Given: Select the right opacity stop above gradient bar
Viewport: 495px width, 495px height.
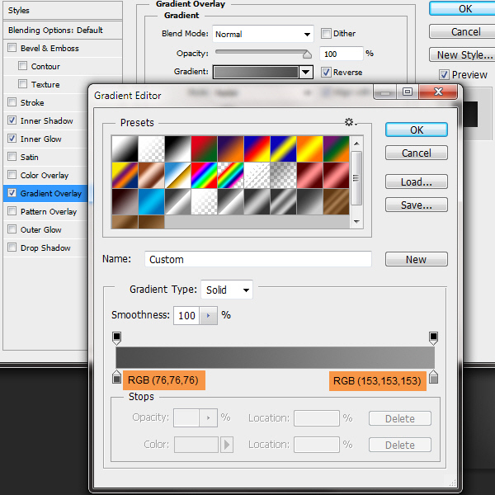Looking at the screenshot, I should 433,337.
